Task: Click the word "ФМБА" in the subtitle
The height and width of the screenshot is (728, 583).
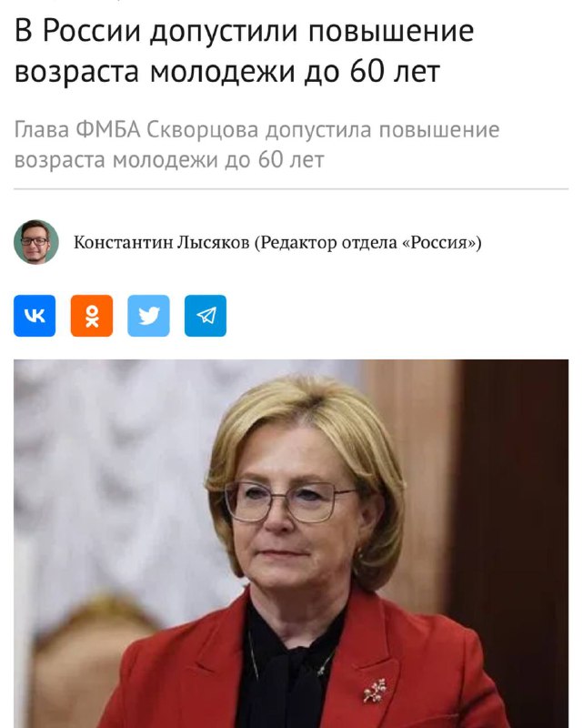Action: coord(107,129)
